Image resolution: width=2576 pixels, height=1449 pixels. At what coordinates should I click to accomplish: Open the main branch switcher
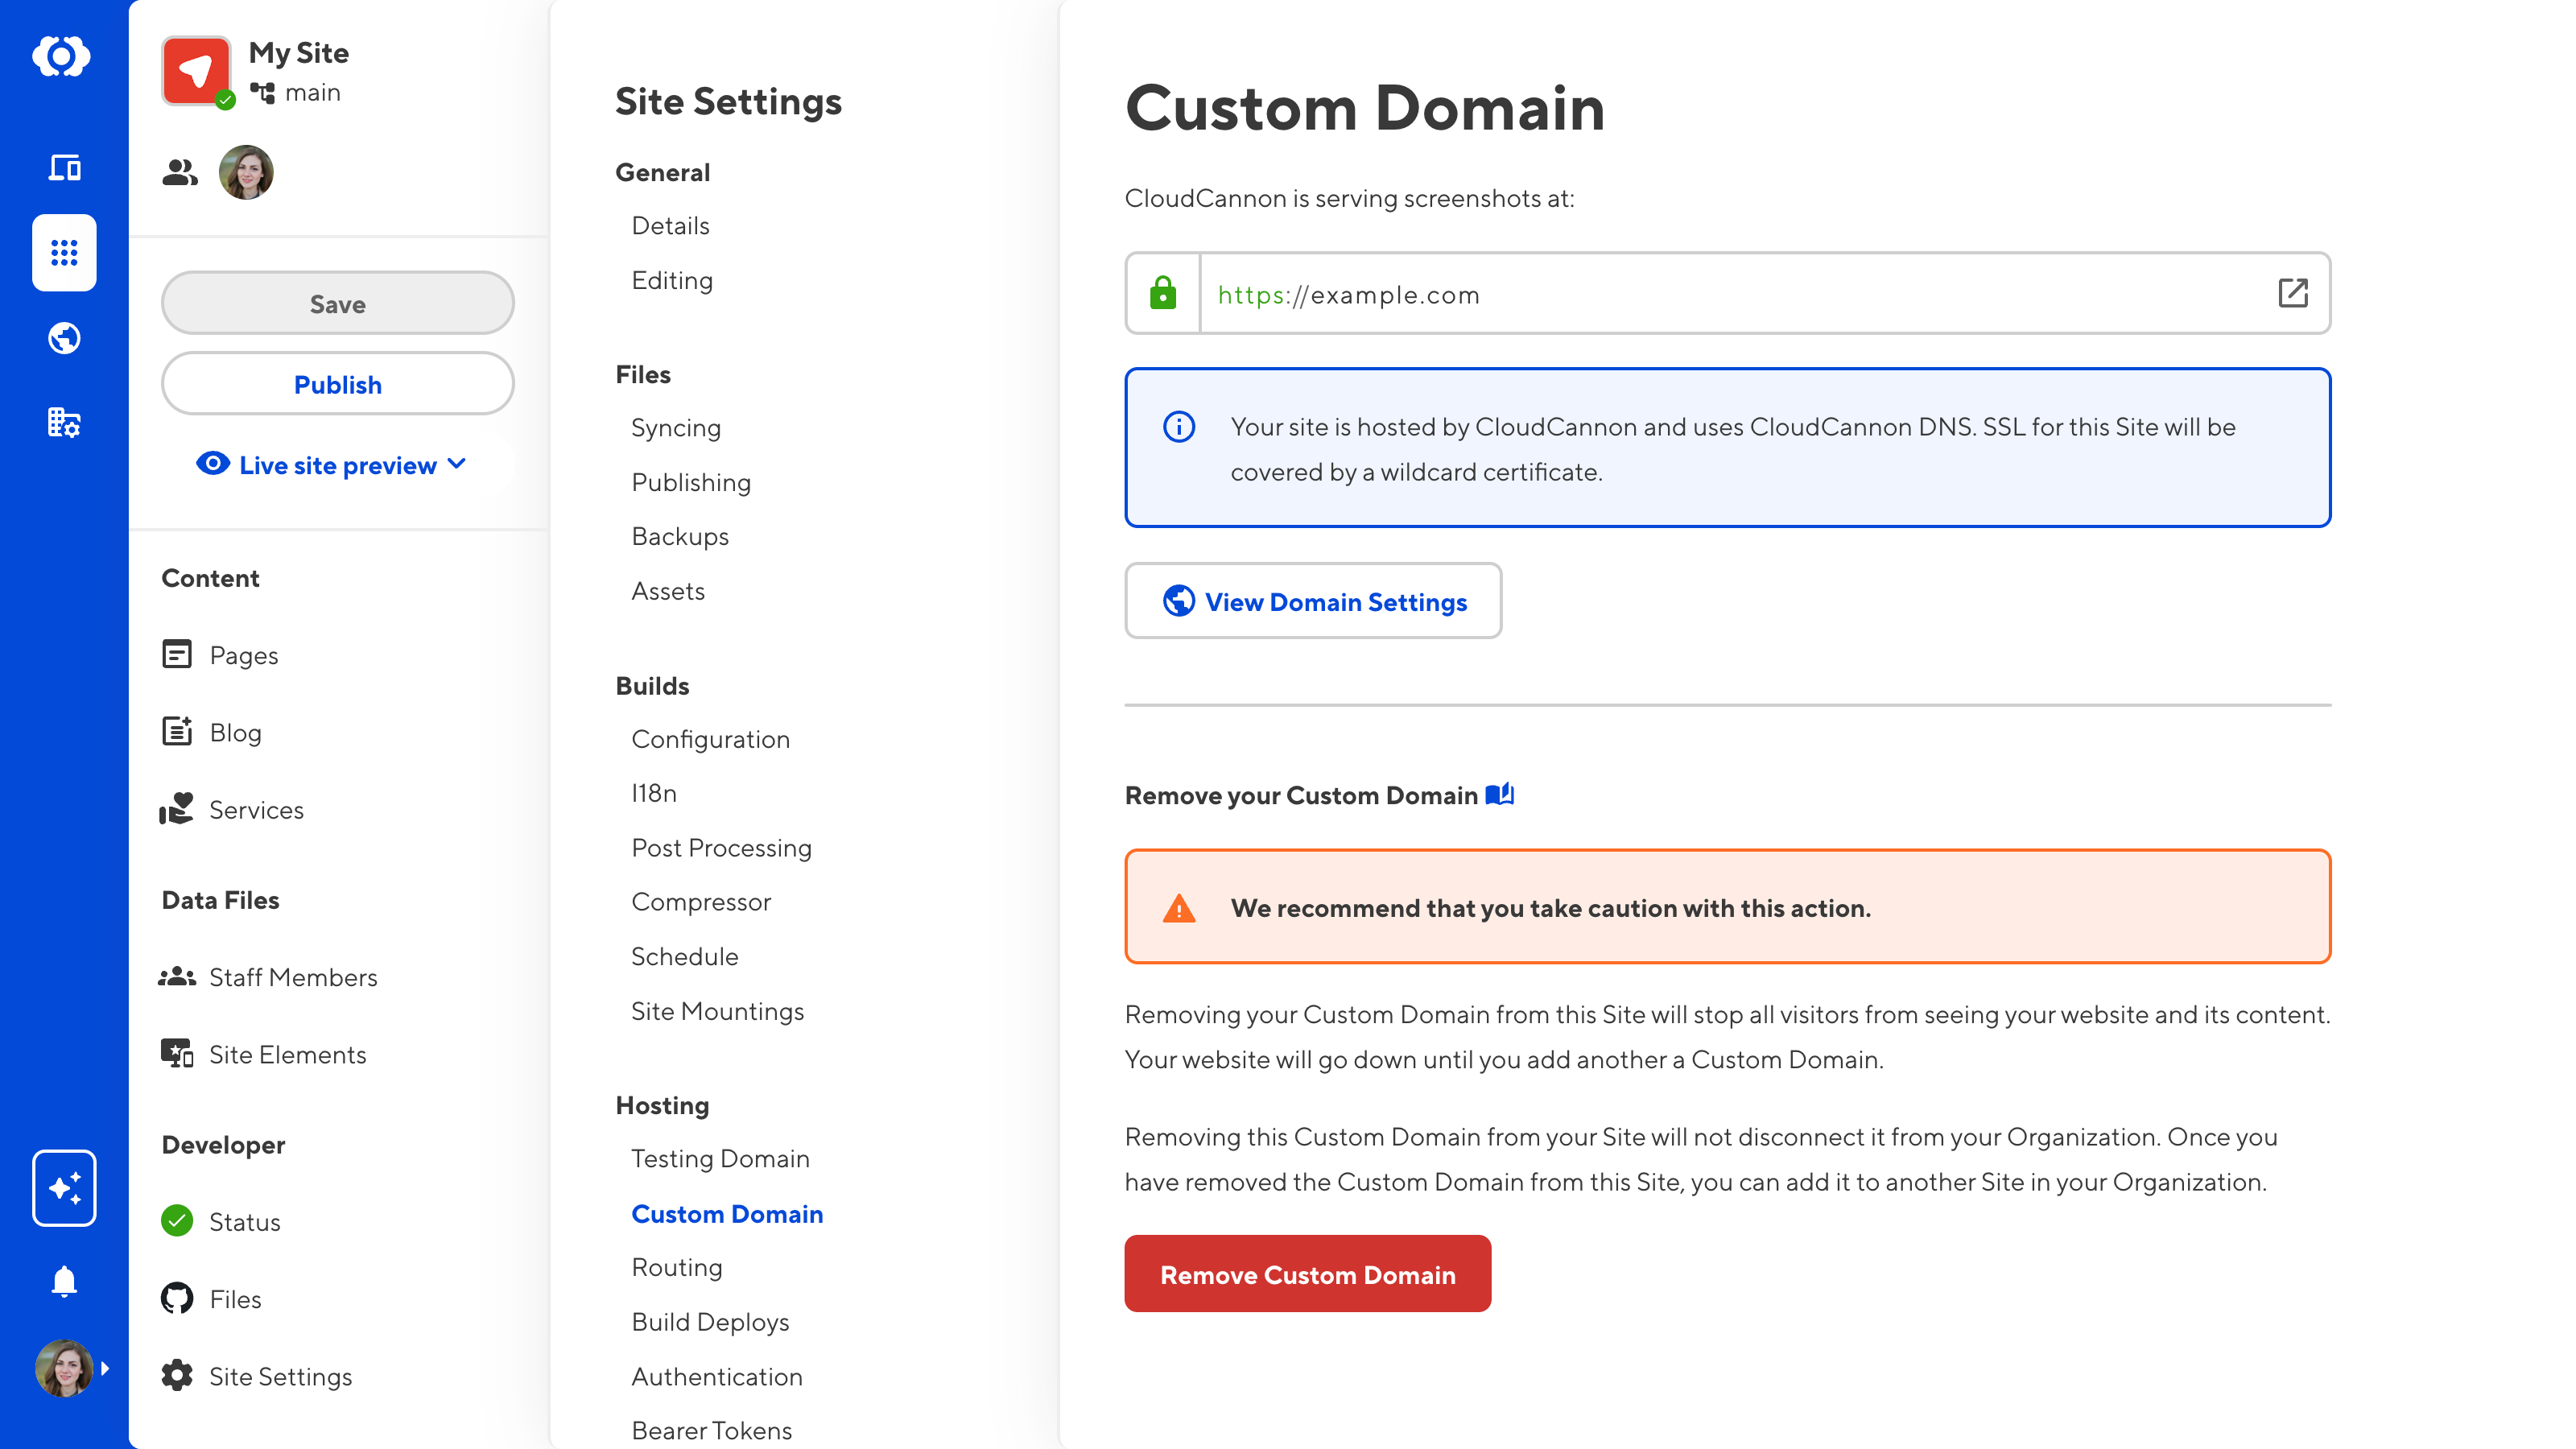[x=296, y=93]
